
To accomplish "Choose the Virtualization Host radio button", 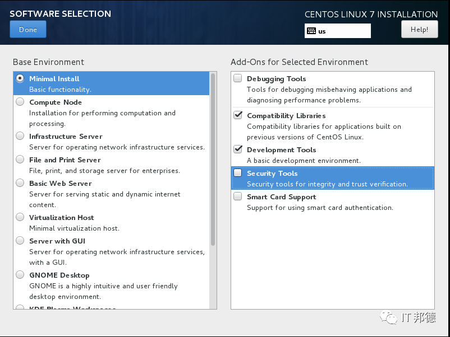I will pos(20,217).
